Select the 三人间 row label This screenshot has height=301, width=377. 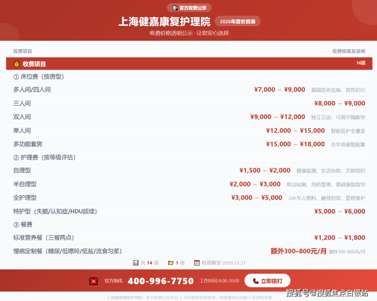coord(22,103)
